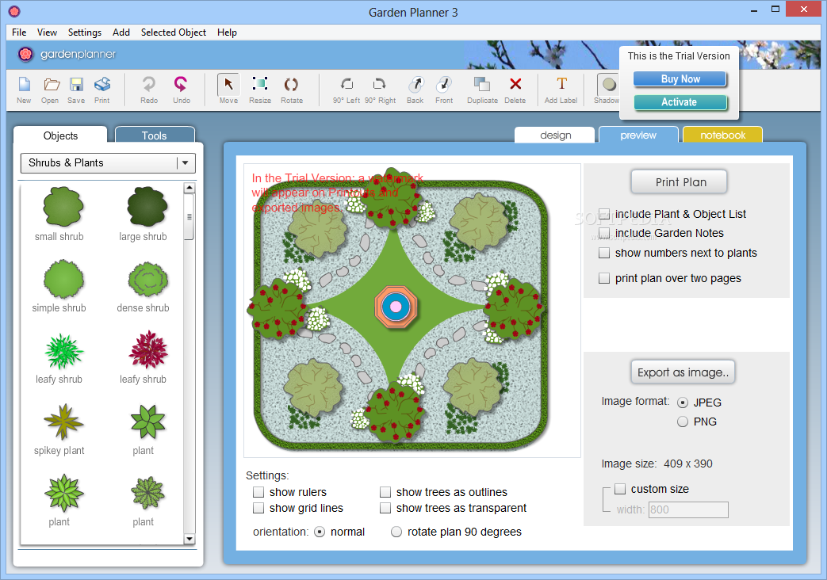827x580 pixels.
Task: Open the View menu
Action: point(47,32)
